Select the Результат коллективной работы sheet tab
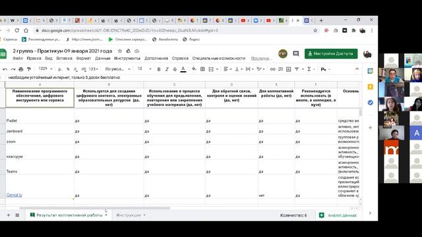Screen dimensions: 422x237 click(x=69, y=215)
